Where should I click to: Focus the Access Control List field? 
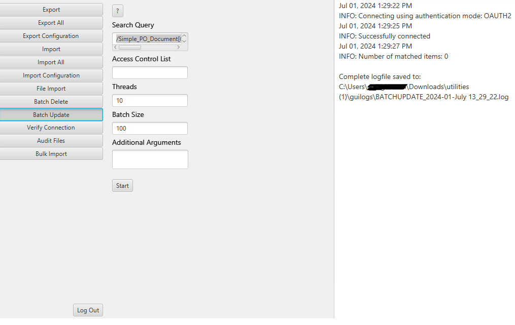[150, 73]
